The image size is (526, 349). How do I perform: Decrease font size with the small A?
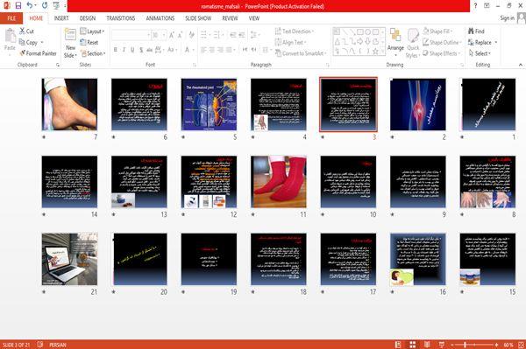pos(180,35)
